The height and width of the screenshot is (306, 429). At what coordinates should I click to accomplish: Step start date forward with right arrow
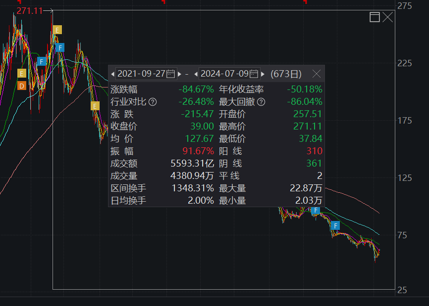[179, 74]
